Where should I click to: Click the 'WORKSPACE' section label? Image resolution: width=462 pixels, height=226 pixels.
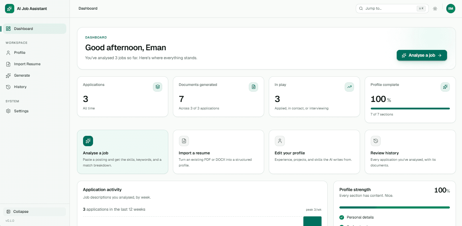[x=16, y=43]
